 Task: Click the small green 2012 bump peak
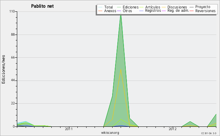coord(190,121)
